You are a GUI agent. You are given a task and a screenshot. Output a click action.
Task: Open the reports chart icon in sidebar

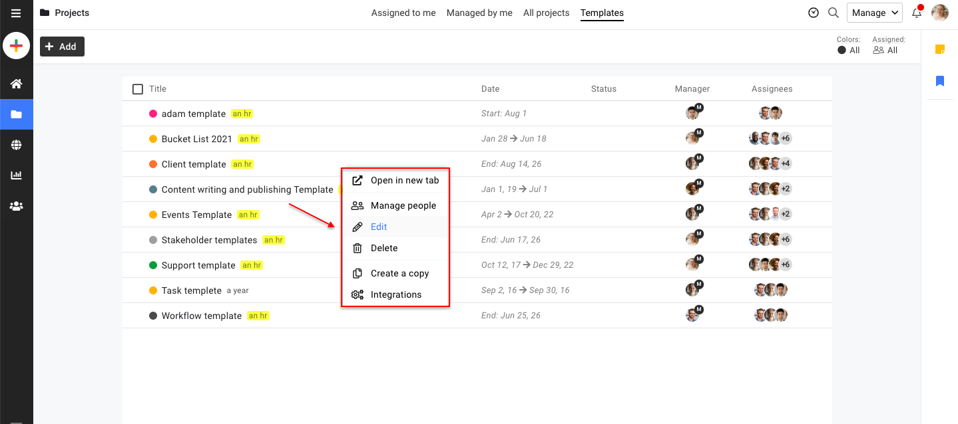point(17,175)
